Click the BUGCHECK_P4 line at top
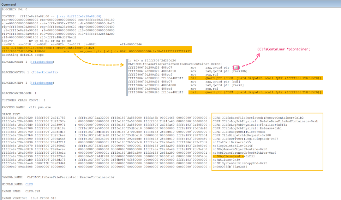Viewport: 341px width, 200px height. click(x=15, y=9)
